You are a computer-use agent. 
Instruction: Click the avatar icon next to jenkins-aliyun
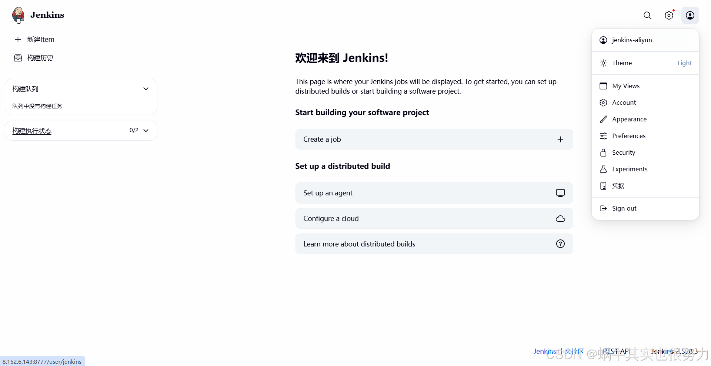tap(603, 40)
